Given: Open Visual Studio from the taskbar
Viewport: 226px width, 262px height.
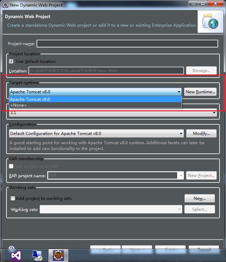Looking at the screenshot, I should [x=16, y=256].
